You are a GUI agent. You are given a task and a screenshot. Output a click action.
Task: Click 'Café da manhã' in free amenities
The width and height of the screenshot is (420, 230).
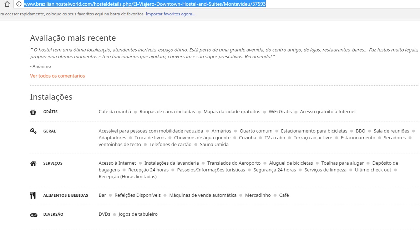click(x=115, y=111)
